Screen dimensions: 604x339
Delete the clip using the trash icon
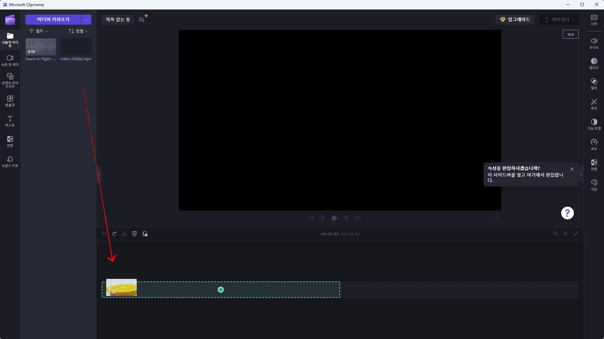(x=135, y=234)
